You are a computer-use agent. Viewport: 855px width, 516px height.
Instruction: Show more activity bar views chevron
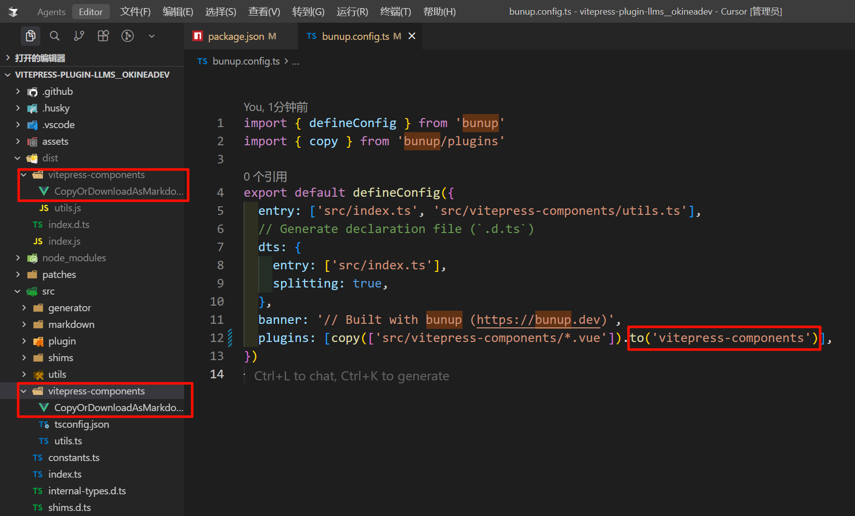point(152,36)
